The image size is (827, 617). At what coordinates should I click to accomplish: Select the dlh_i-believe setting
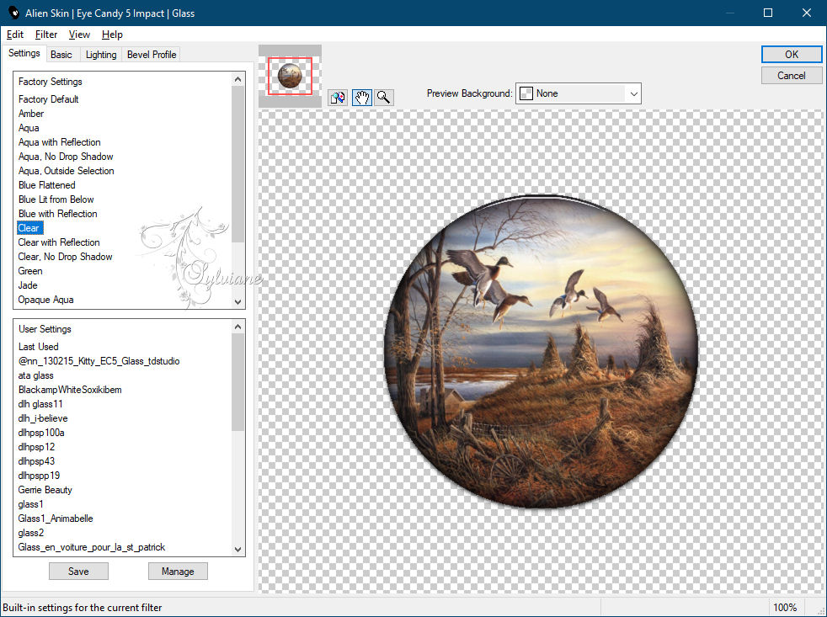point(43,418)
